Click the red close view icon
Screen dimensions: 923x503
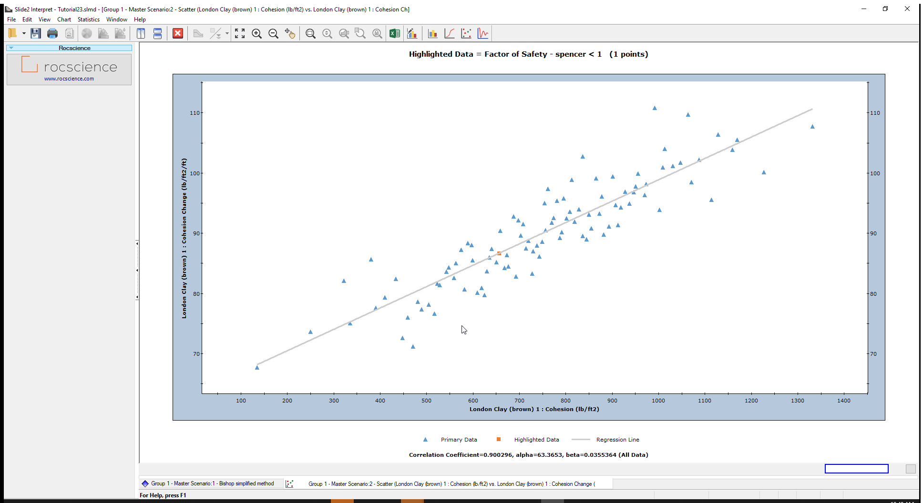click(177, 33)
